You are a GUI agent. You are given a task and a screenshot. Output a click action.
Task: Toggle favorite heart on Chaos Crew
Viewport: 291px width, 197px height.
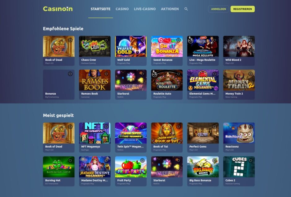point(106,40)
